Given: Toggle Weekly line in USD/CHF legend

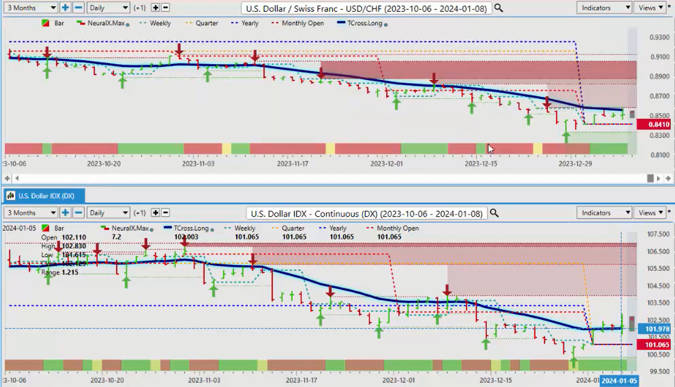Looking at the screenshot, I should pyautogui.click(x=154, y=23).
